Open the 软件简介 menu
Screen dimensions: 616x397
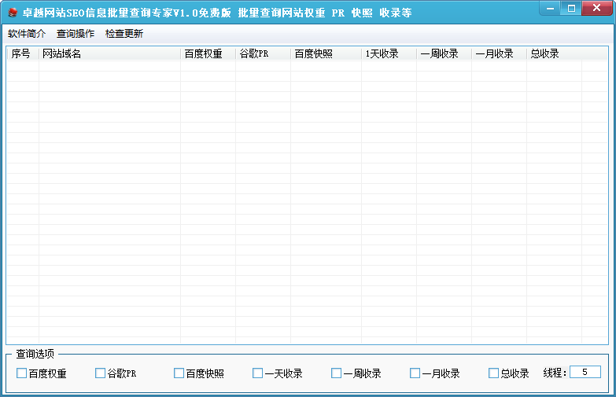(x=27, y=34)
